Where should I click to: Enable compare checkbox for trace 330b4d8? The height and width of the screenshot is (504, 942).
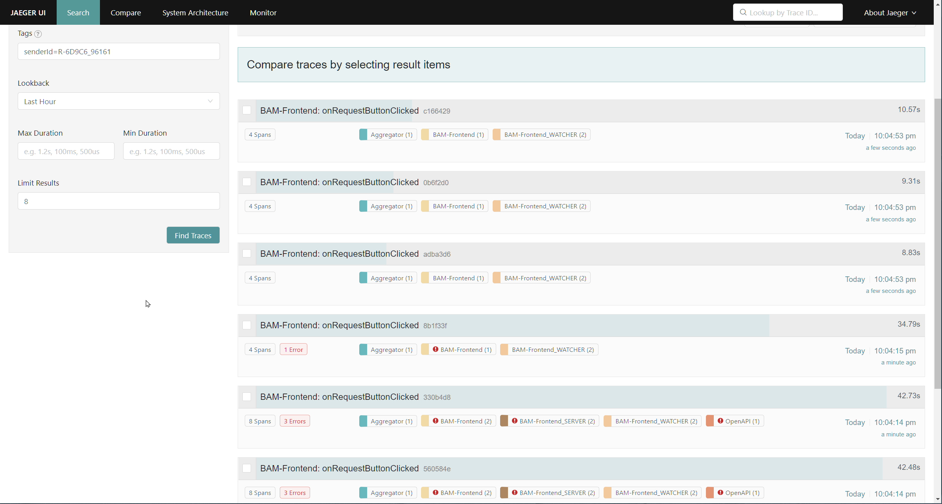247,396
